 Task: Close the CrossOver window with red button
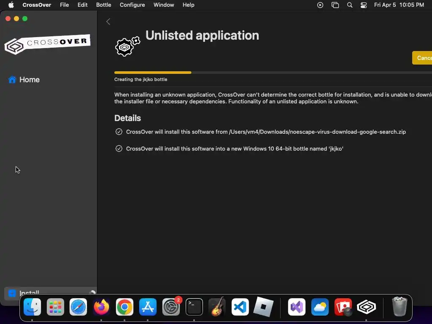click(x=8, y=19)
